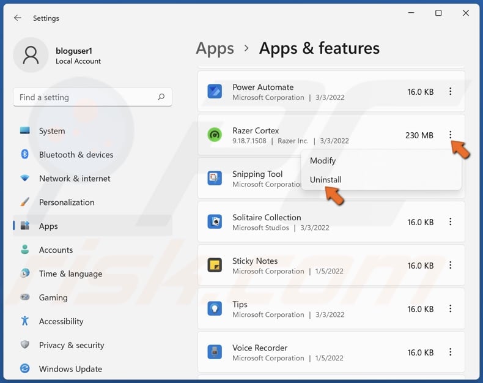The width and height of the screenshot is (483, 383).
Task: Select the Accounts category label
Action: click(x=56, y=250)
